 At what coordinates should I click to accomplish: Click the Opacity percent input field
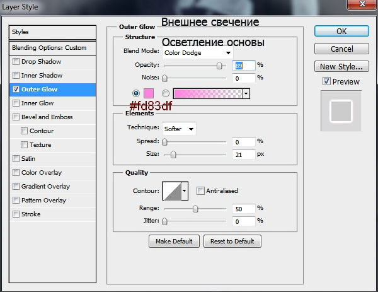coord(243,66)
